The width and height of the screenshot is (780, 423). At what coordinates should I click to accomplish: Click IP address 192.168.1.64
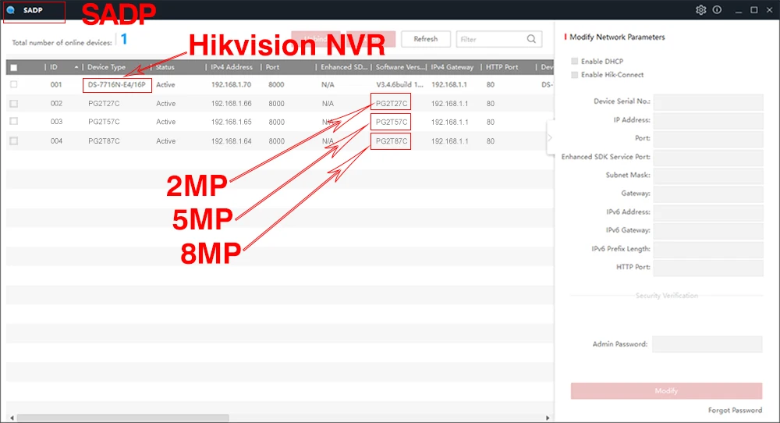tap(231, 140)
